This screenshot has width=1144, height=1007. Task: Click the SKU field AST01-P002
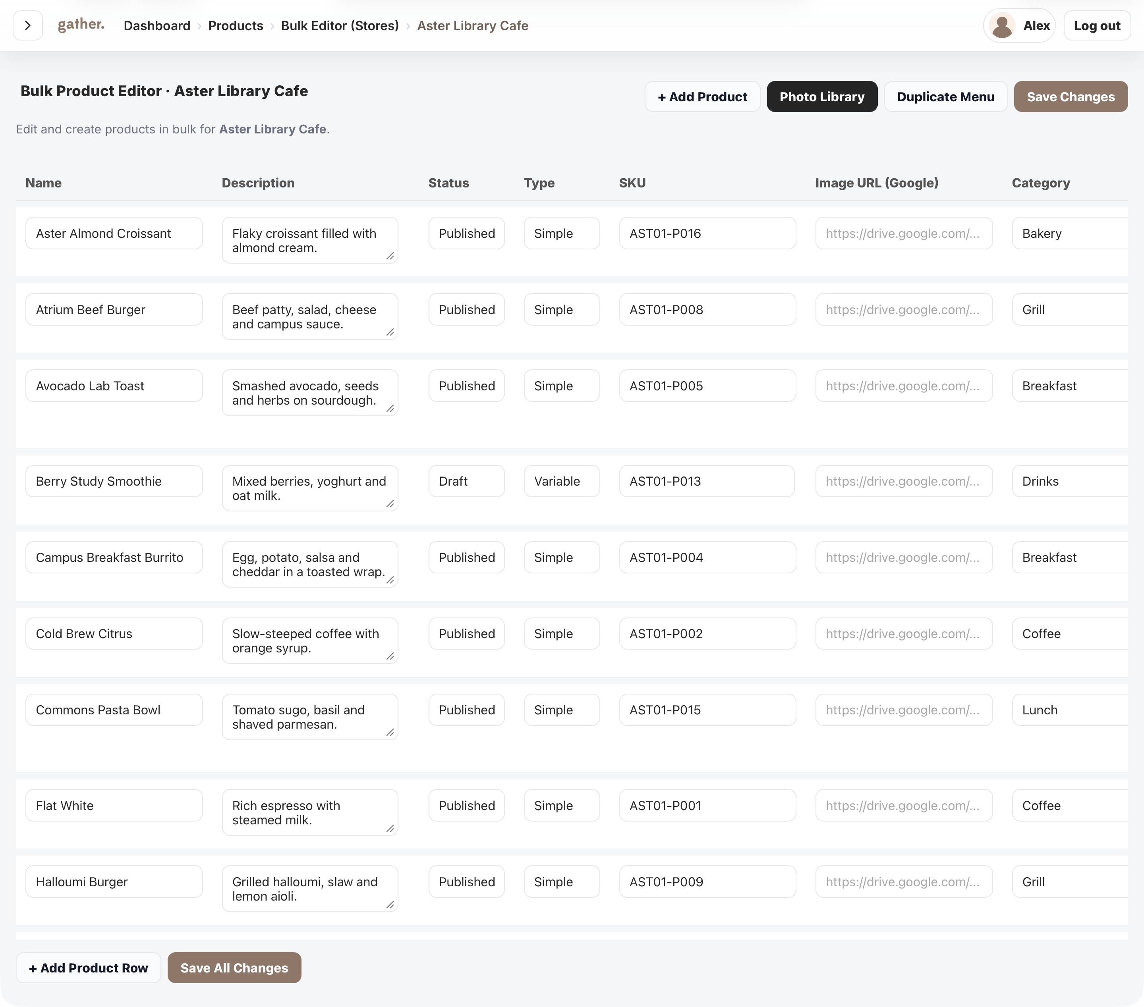[x=707, y=634]
